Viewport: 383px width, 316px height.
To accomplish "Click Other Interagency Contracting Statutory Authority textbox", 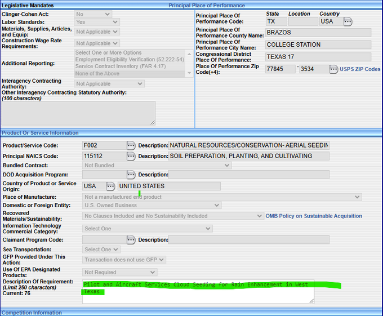I will [78, 113].
